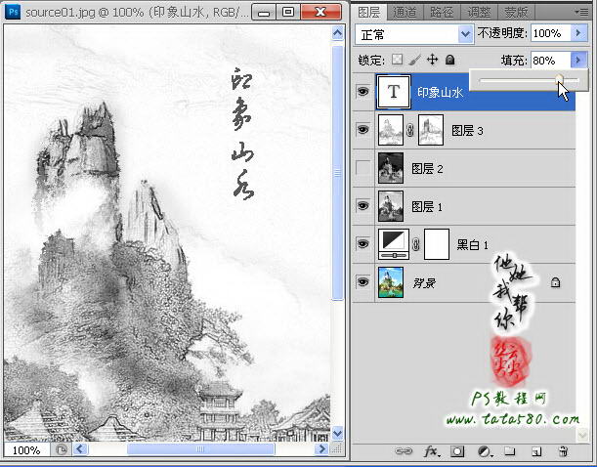Click the chain link icon on 黑白 1 layer

[x=416, y=244]
